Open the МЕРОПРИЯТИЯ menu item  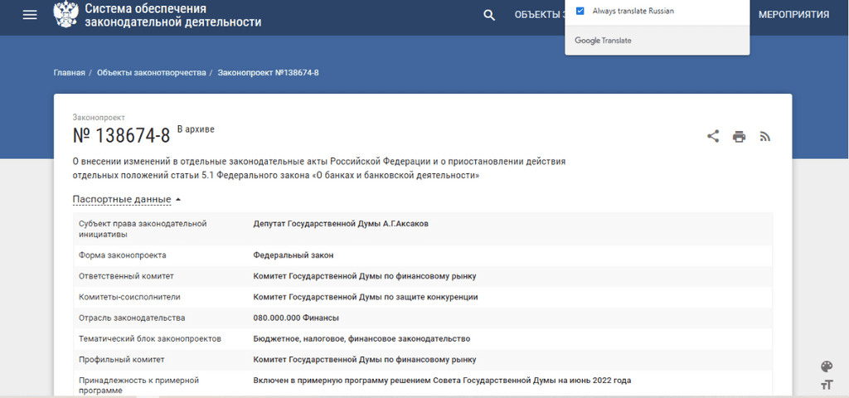tap(793, 15)
